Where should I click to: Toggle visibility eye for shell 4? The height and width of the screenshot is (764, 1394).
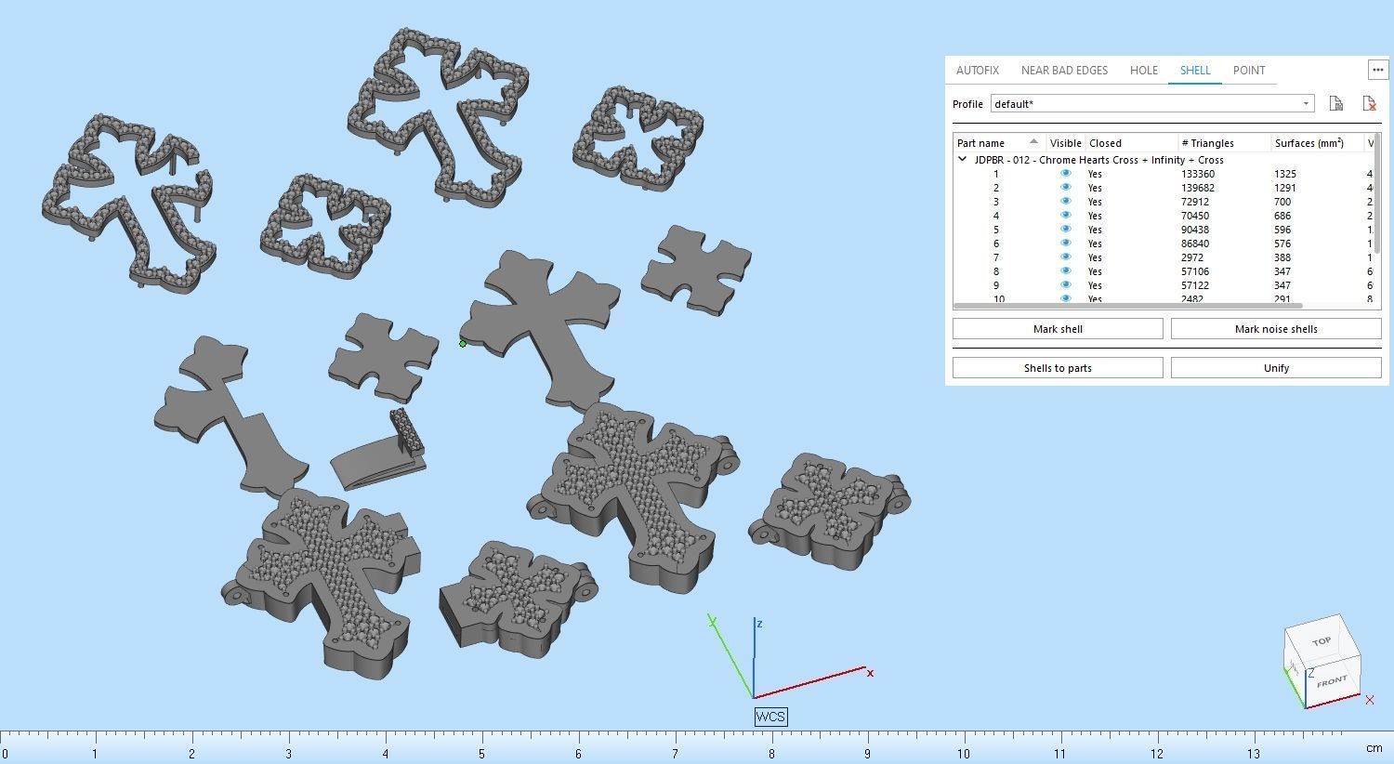[x=1065, y=216]
